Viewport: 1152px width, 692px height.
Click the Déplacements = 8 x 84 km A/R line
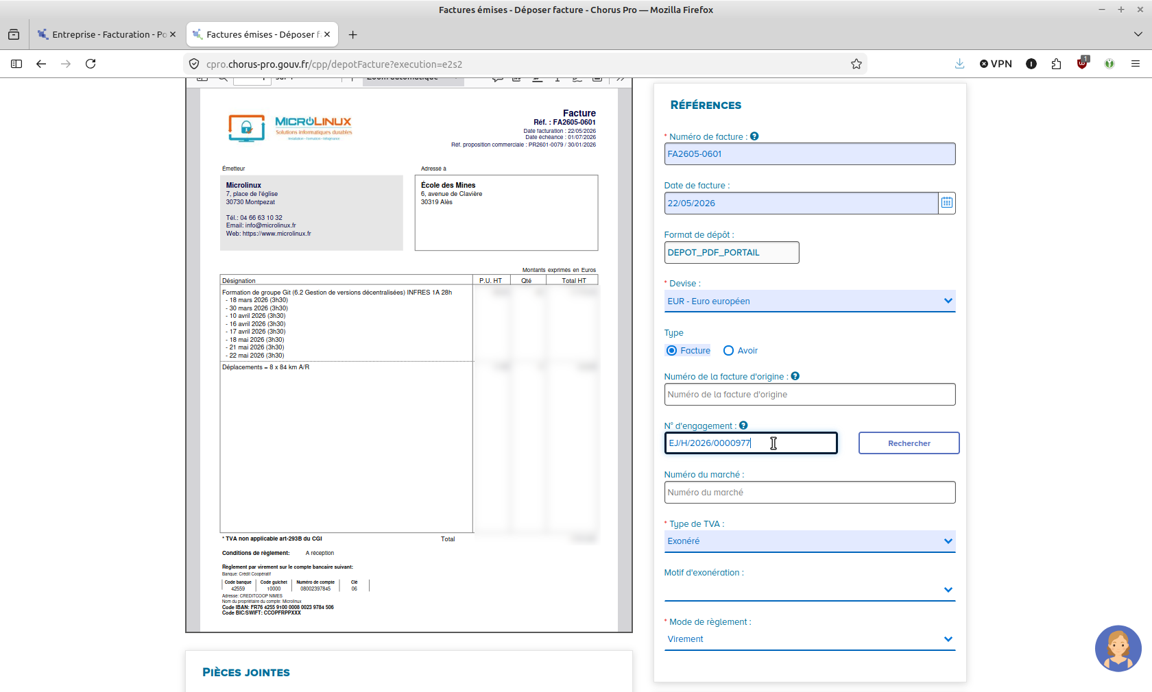pyautogui.click(x=265, y=367)
